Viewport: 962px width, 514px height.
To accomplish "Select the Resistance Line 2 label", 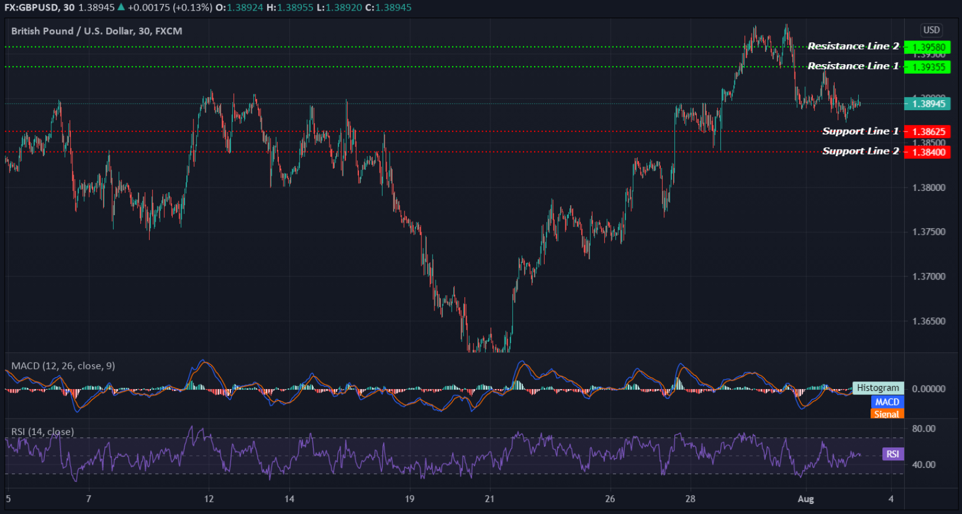I will [853, 46].
